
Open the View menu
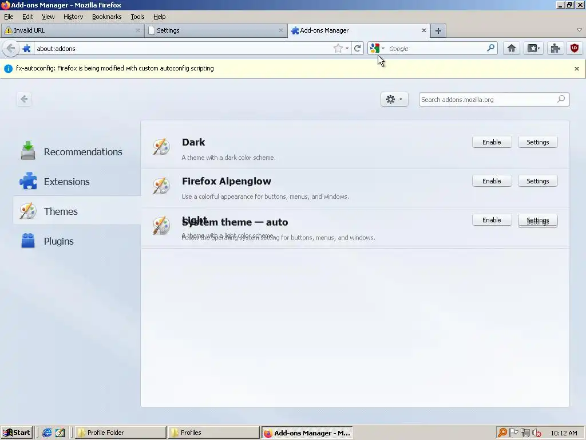48,17
